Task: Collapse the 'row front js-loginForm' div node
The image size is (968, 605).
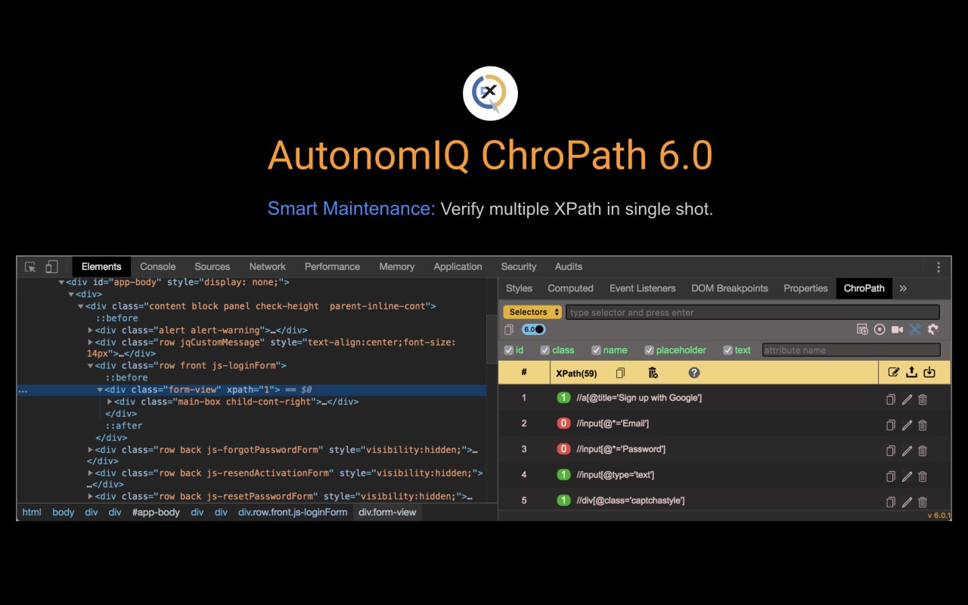Action: [91, 366]
